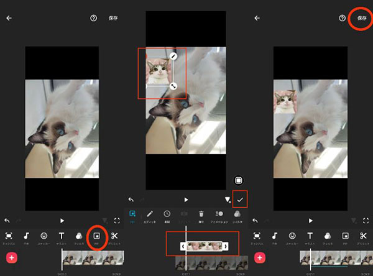The width and height of the screenshot is (373, 276).
Task: Tap pink plus add button, right screen
Action: point(260,258)
